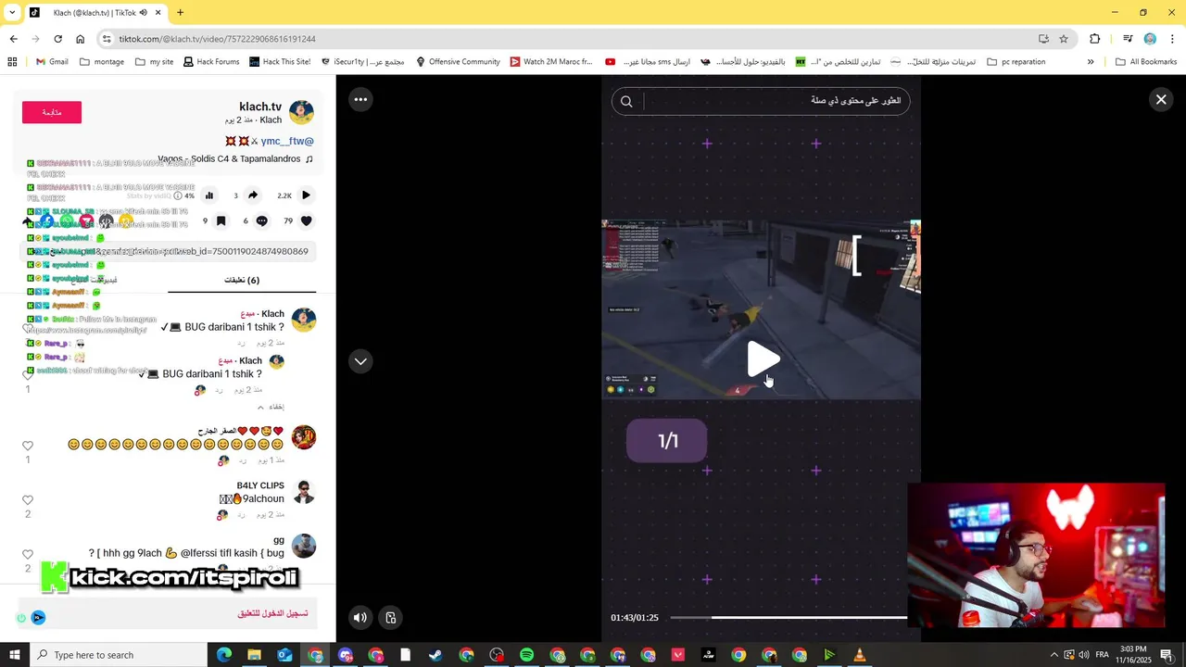Seek on the video progress bar
This screenshot has height=667, width=1186.
pyautogui.click(x=789, y=618)
